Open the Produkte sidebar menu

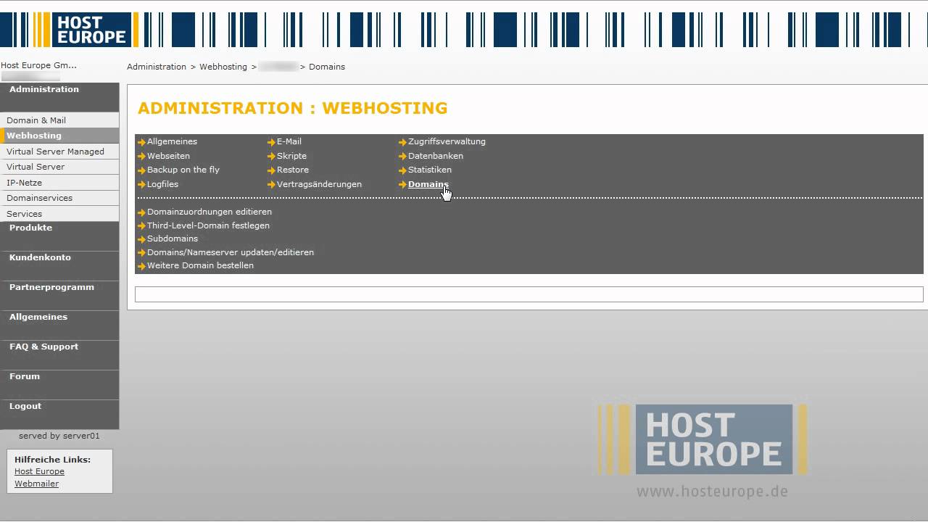[x=30, y=228]
